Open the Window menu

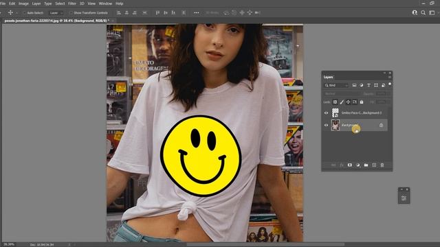point(105,3)
